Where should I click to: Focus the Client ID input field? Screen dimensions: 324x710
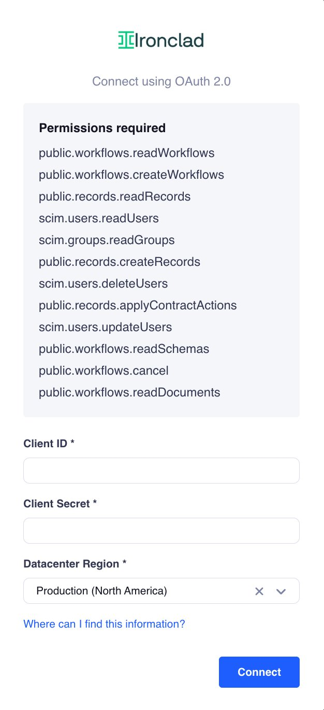[x=161, y=471]
